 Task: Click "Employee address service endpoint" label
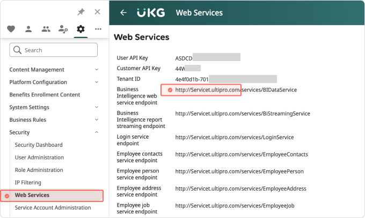pyautogui.click(x=139, y=191)
